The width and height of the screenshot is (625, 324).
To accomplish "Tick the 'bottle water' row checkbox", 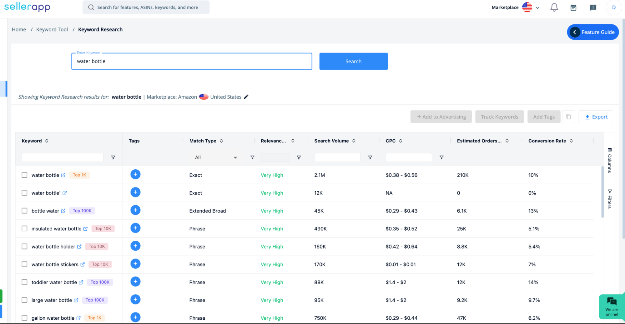I will [24, 210].
